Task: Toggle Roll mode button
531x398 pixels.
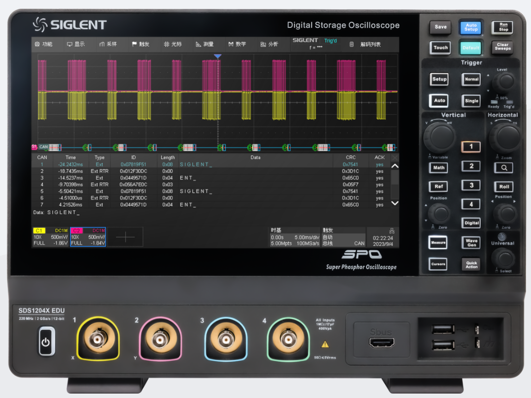Action: point(504,187)
